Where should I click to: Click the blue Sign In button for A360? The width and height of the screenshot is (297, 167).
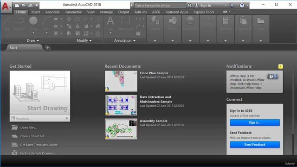[255, 122]
